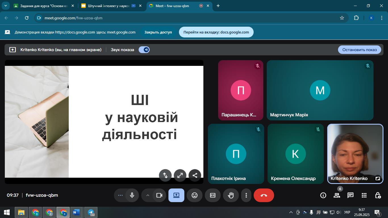This screenshot has height=218, width=388.
Task: Open audio settings three-dot menu
Action: 120,195
